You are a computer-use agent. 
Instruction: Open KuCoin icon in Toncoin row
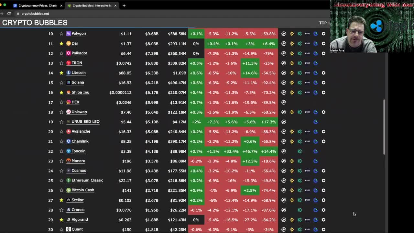(x=300, y=151)
